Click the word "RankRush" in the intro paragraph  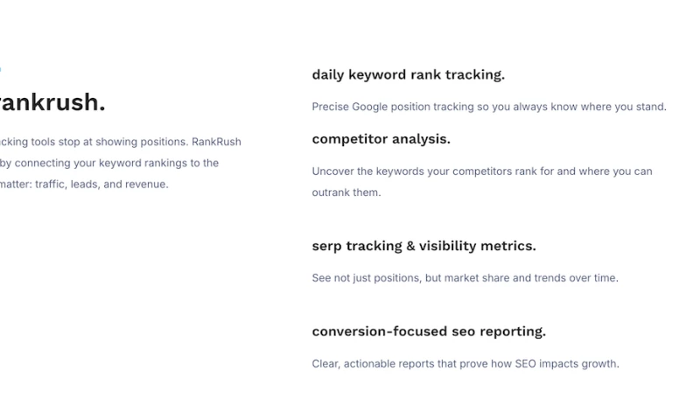pos(217,142)
